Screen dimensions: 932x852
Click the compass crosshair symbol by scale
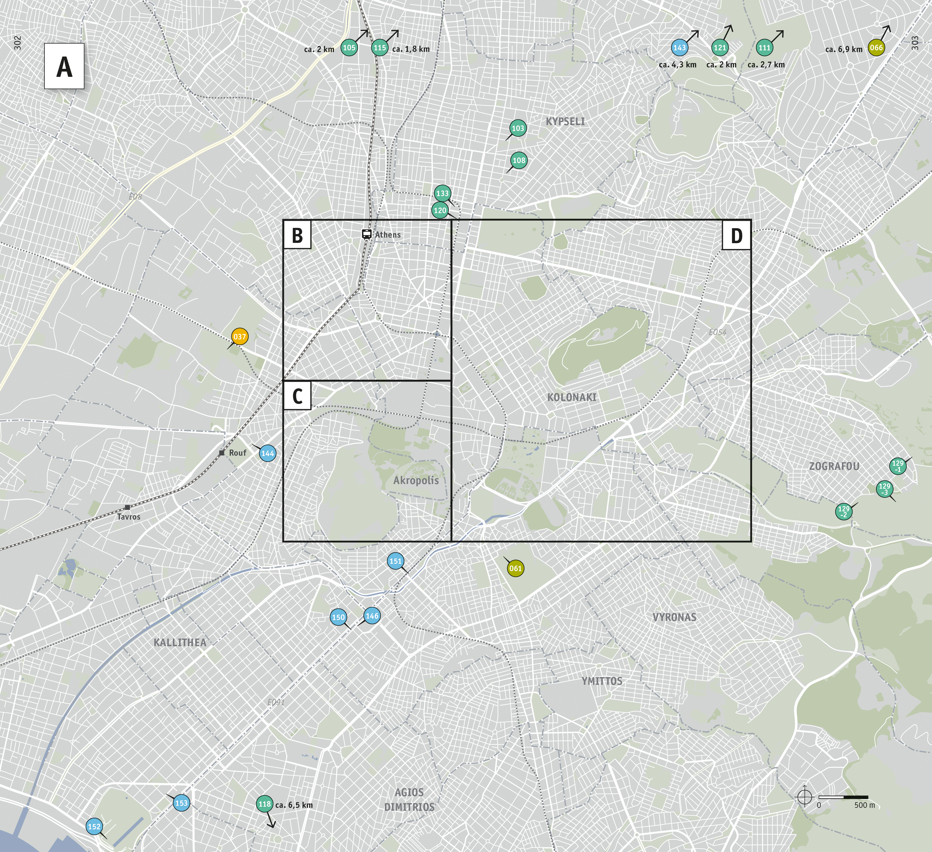(805, 797)
